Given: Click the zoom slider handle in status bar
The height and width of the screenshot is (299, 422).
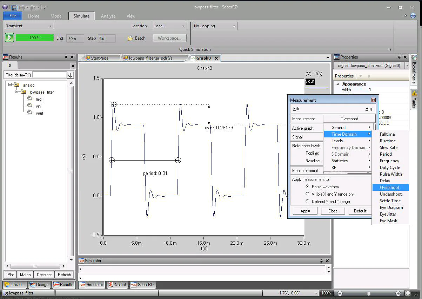Looking at the screenshot, I should click(369, 293).
